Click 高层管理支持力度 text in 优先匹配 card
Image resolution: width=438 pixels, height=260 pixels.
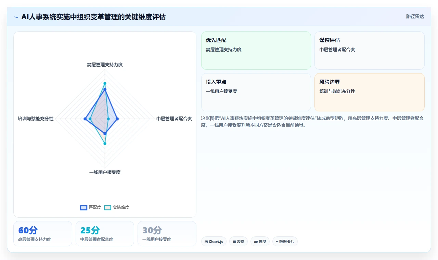(x=223, y=50)
